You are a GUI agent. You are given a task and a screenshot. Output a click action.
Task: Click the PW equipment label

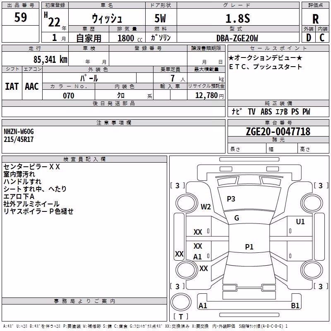[x=306, y=112]
